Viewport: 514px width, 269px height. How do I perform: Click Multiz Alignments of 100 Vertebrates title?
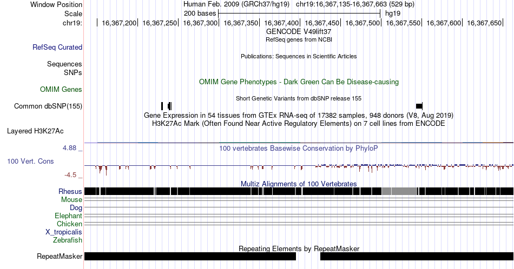click(299, 184)
